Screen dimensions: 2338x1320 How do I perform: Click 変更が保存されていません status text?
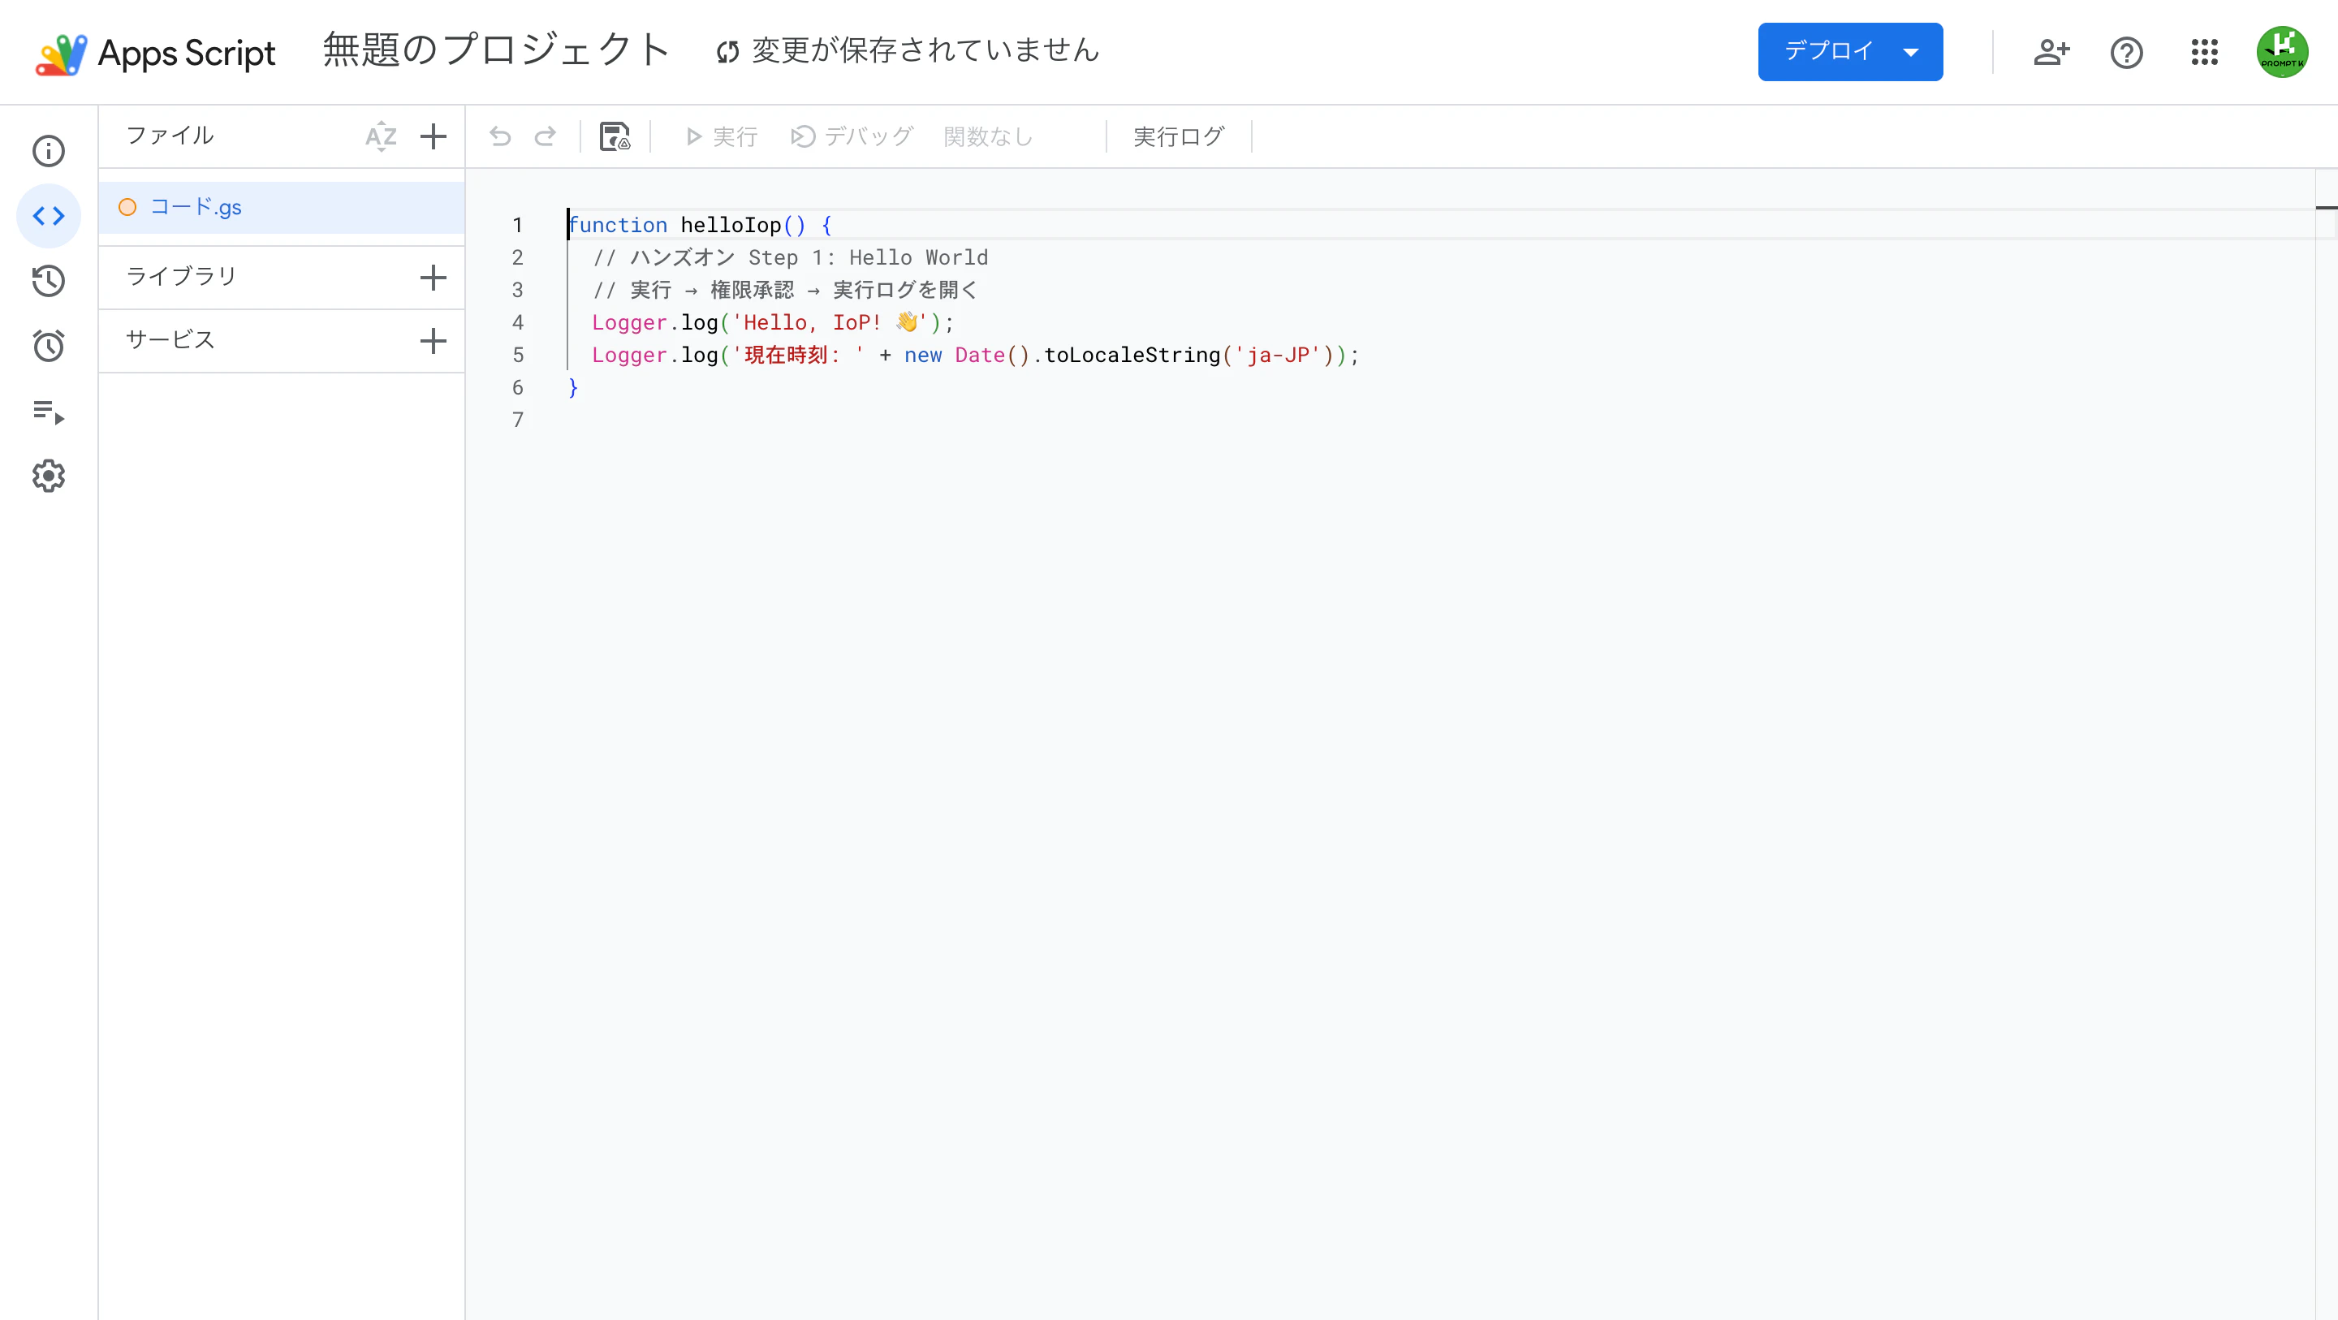[925, 50]
